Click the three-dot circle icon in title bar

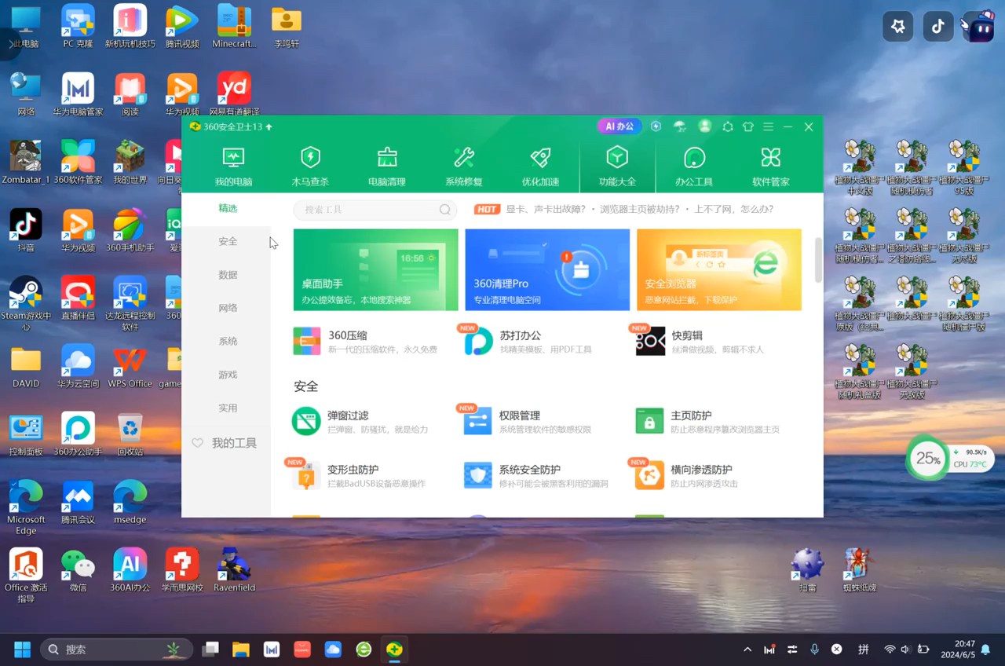727,126
